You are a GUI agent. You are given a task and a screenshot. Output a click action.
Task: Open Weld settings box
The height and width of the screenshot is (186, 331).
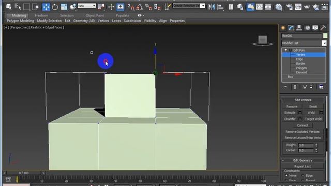click(x=321, y=113)
